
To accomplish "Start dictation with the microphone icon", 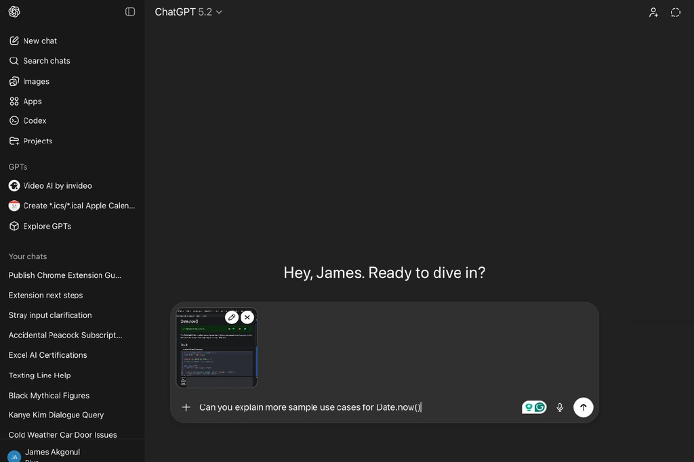I will tap(560, 407).
